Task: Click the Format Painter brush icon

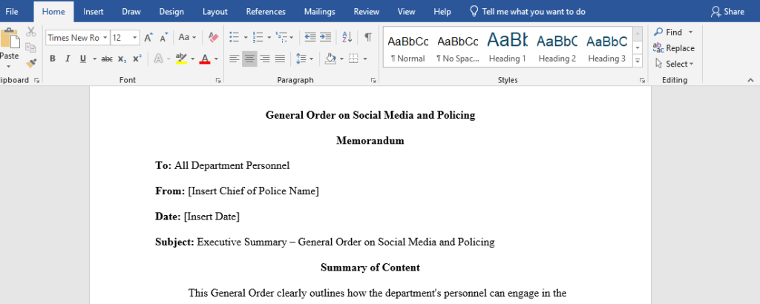Action: [30, 63]
